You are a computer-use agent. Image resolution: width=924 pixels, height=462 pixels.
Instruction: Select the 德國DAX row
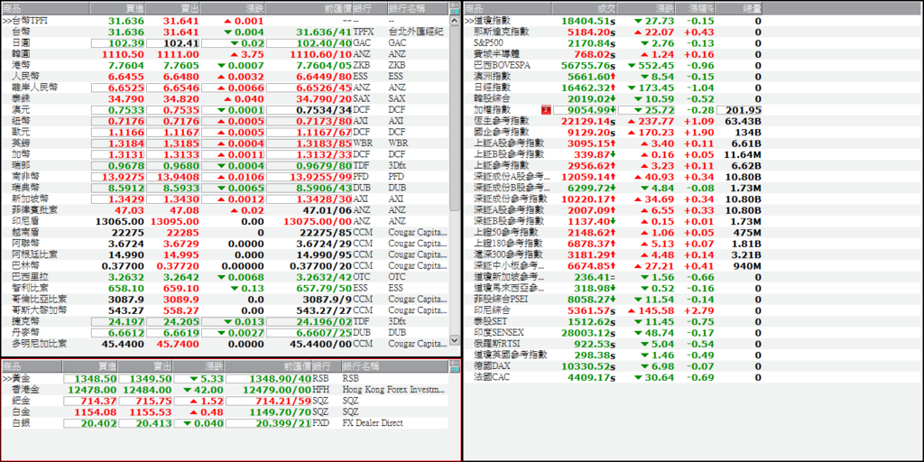tap(613, 365)
